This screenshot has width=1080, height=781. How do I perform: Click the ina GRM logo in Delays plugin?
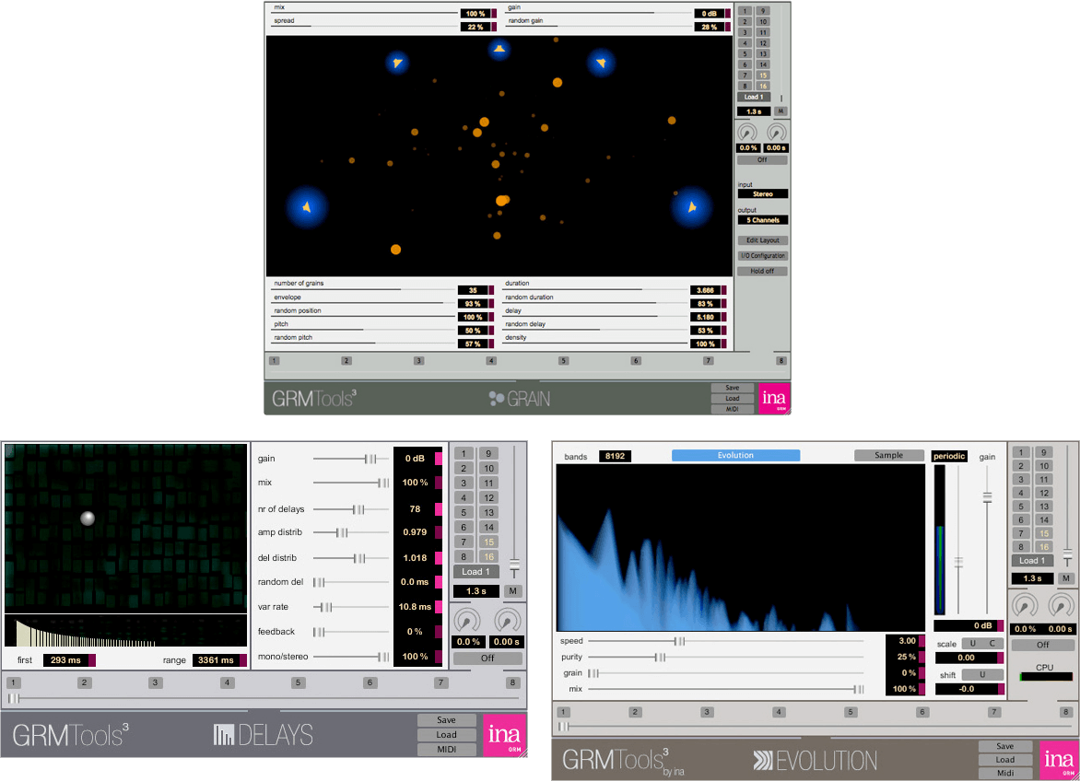pyautogui.click(x=504, y=736)
